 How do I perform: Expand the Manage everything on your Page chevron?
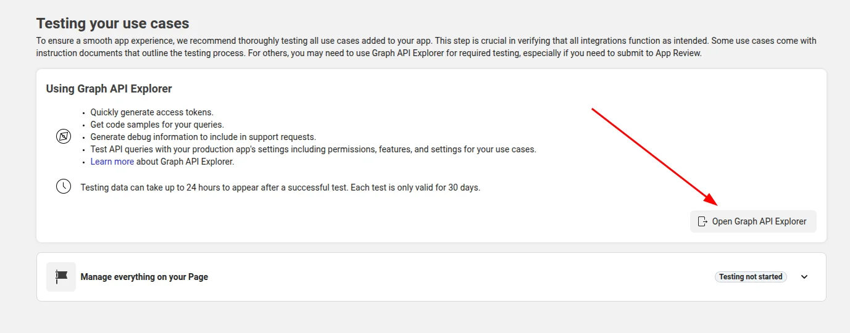804,277
